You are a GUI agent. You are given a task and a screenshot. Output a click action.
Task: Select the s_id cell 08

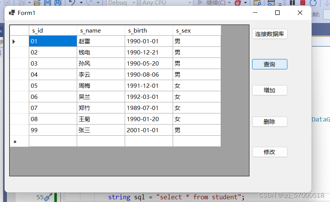pos(53,119)
